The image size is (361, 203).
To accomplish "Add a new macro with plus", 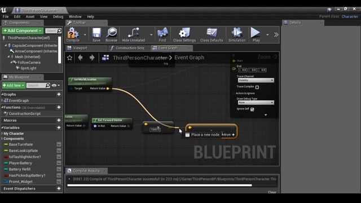I will click(59, 120).
